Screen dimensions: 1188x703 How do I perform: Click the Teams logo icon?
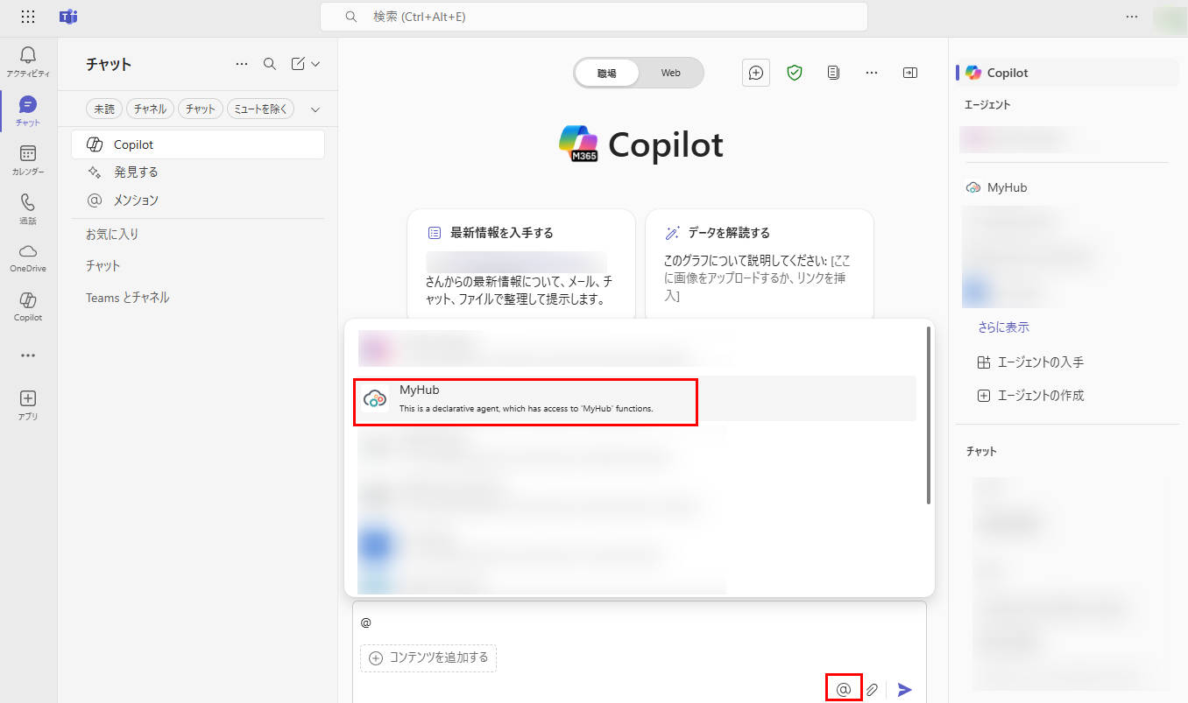click(68, 17)
